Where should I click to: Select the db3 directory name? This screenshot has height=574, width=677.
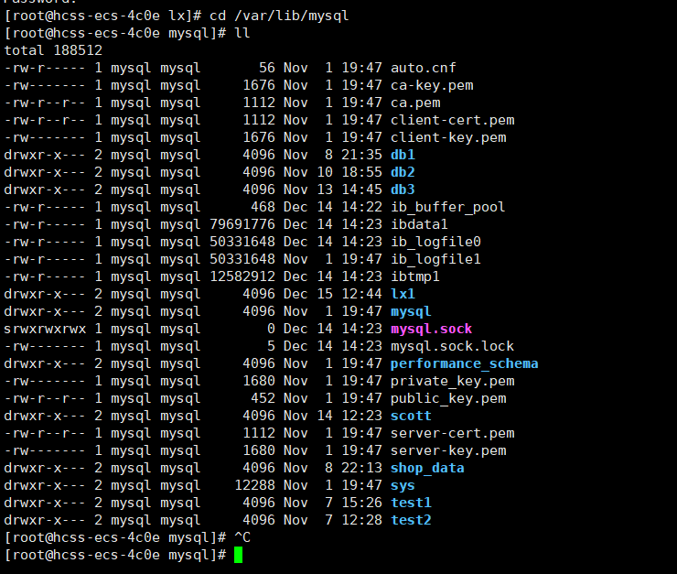coord(403,190)
